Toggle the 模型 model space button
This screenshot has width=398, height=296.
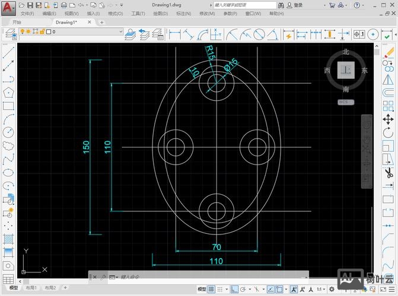pyautogui.click(x=202, y=289)
